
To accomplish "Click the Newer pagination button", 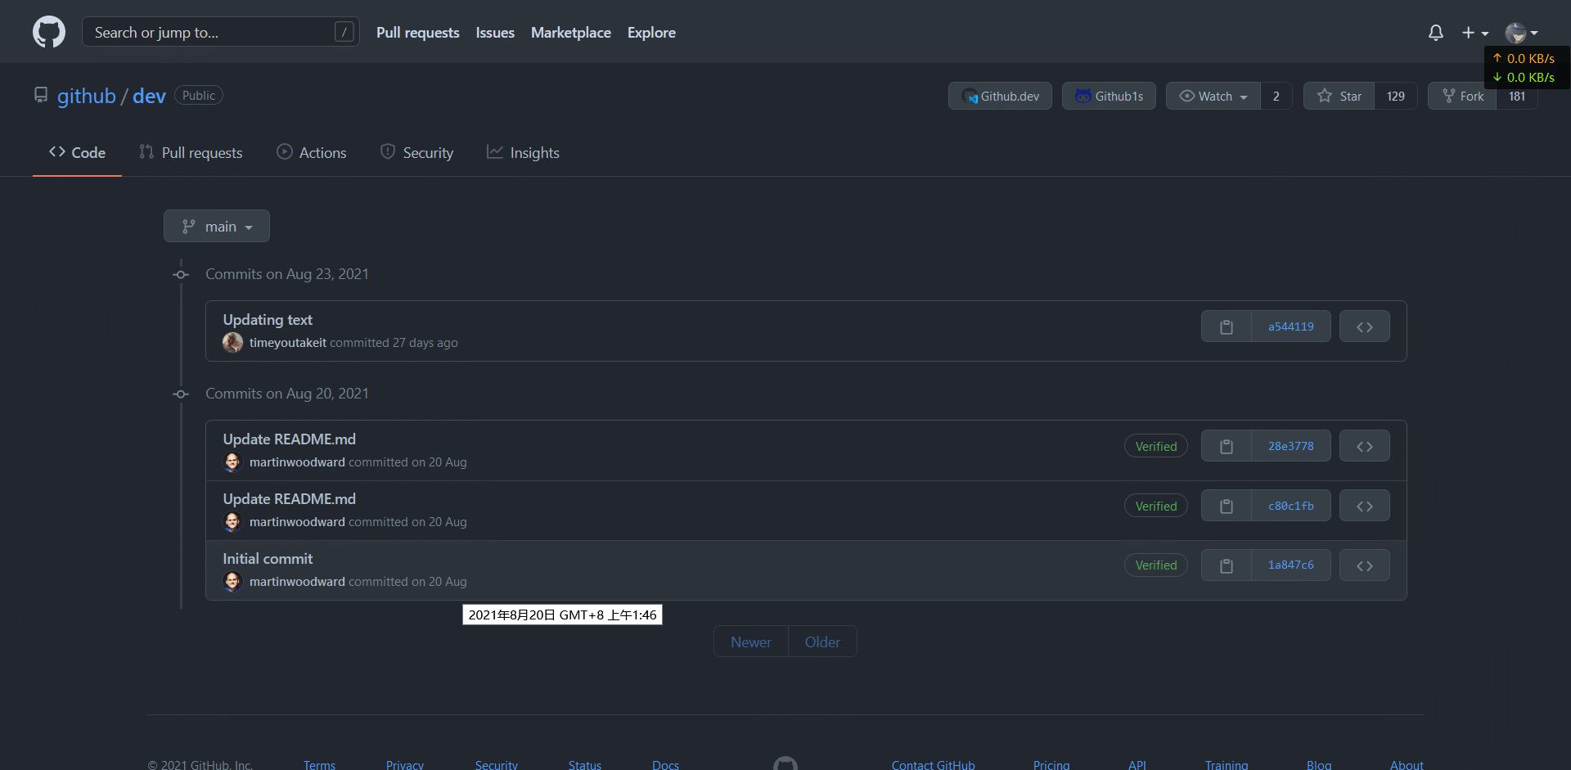I will 750,642.
